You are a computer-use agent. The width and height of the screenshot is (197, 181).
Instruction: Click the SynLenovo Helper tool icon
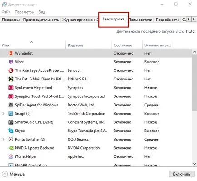coord(10,88)
